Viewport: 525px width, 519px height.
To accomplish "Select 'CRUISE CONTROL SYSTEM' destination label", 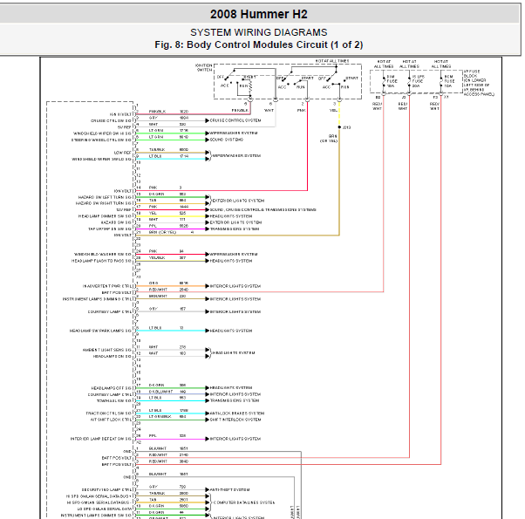I will click(235, 120).
